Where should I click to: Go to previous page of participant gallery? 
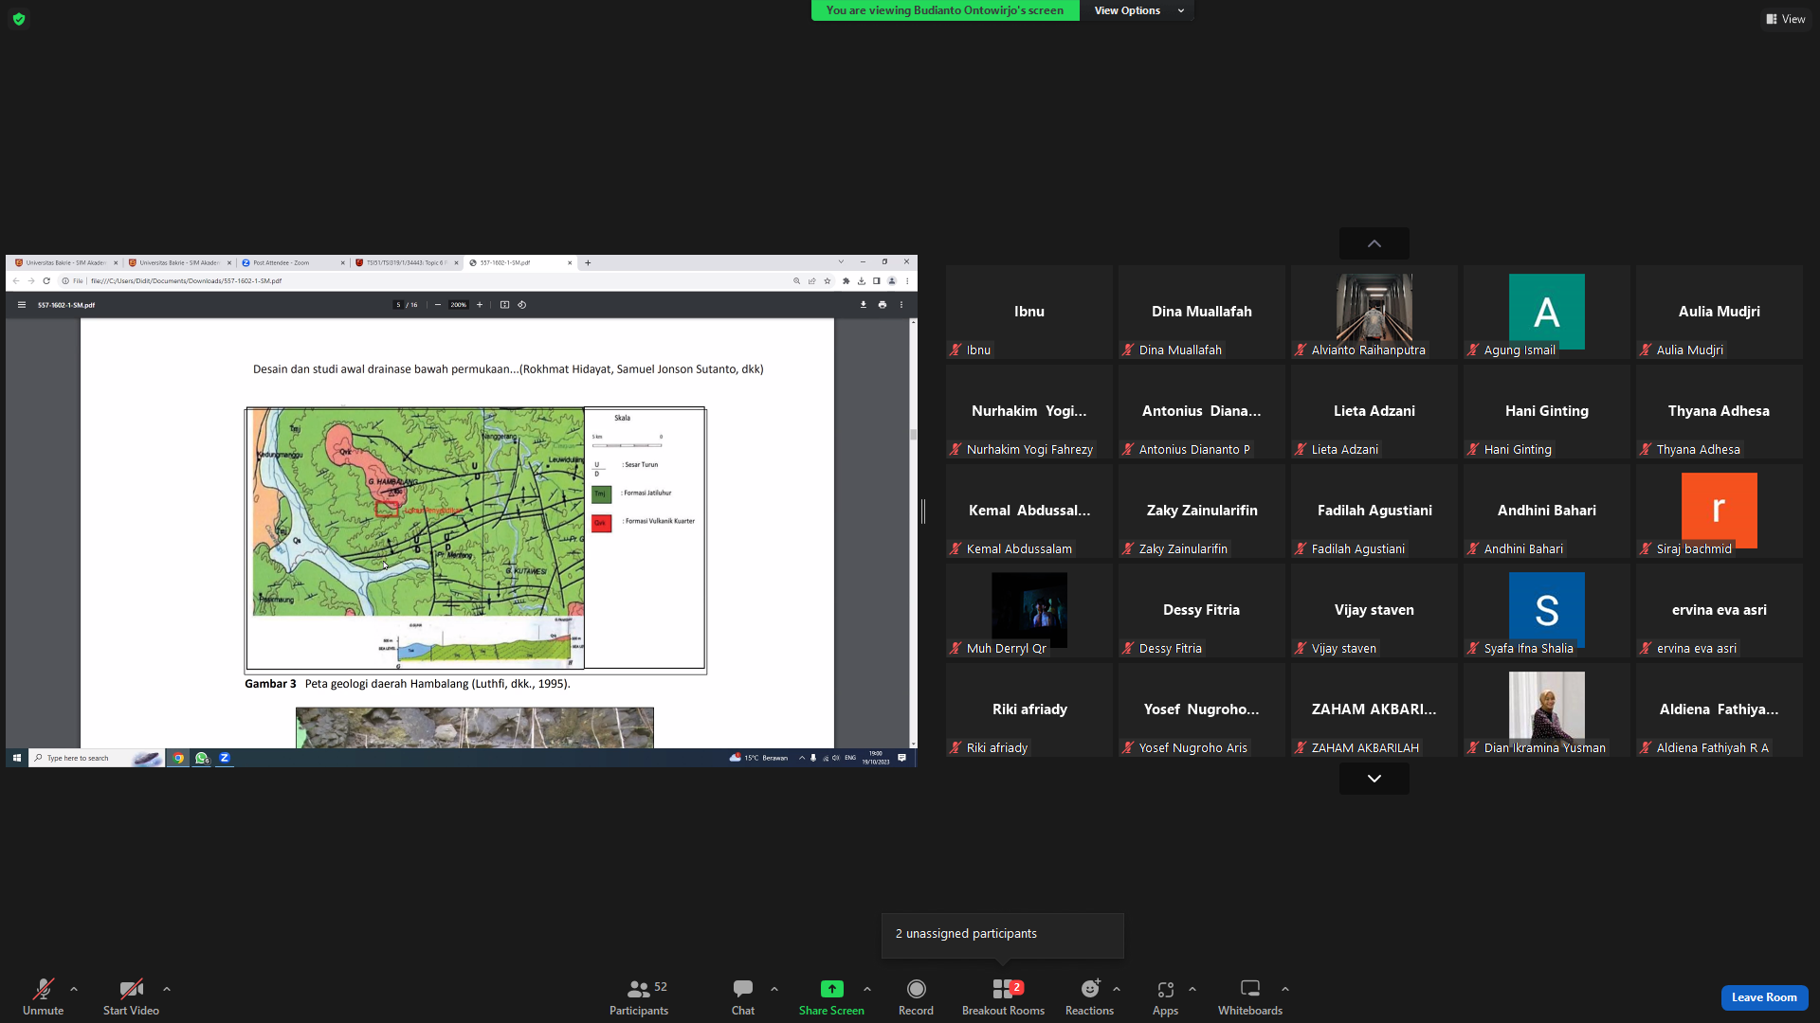[1374, 243]
